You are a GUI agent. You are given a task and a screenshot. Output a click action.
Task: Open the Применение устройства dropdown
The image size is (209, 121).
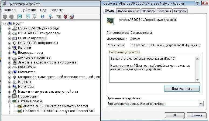tap(201, 104)
